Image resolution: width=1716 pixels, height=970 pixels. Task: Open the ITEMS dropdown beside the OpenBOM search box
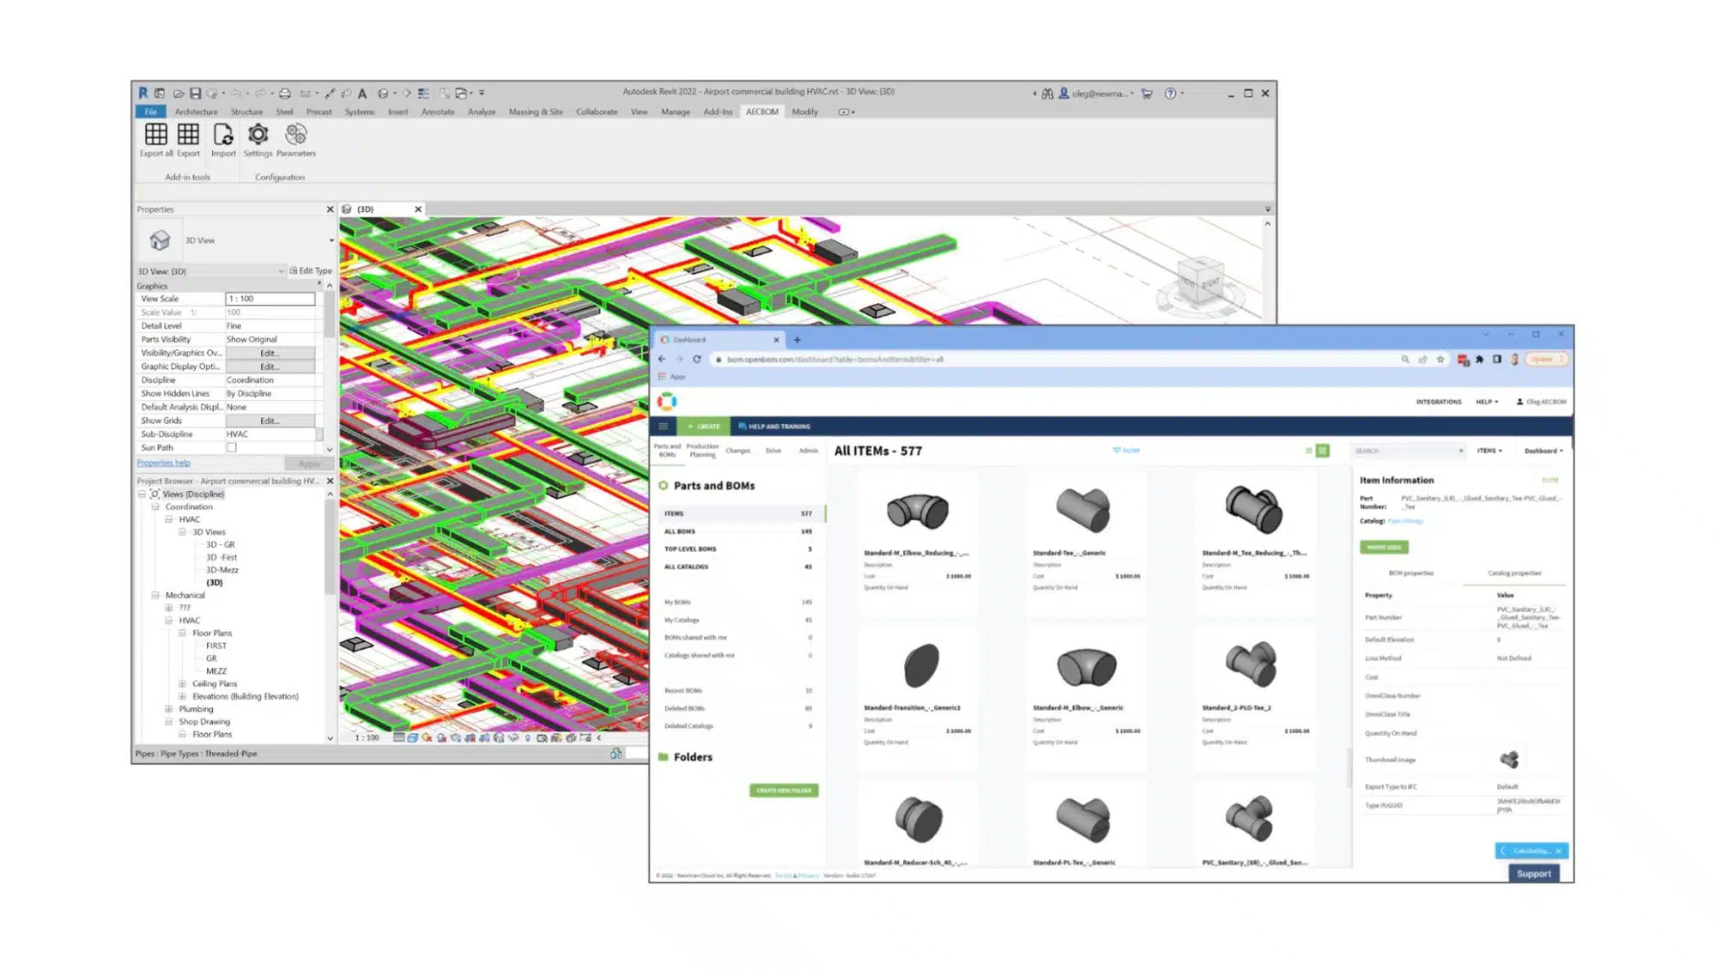pos(1489,451)
